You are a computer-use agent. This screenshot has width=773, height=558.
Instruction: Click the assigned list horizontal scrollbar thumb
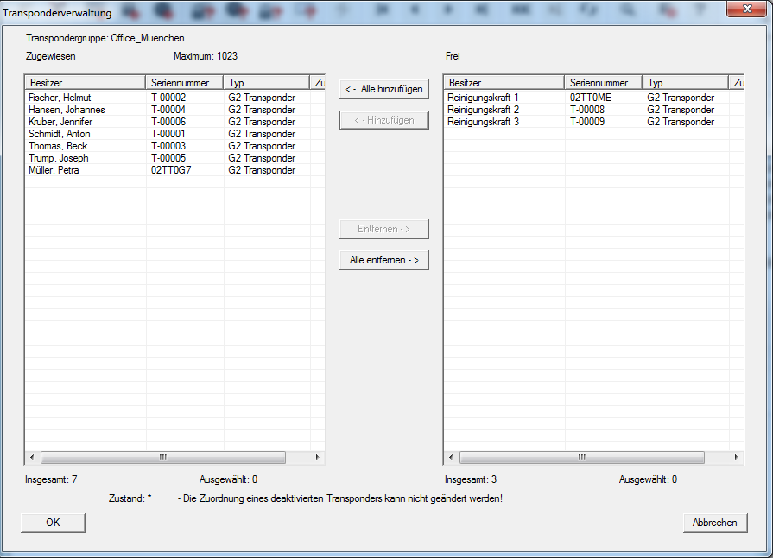[x=162, y=457]
